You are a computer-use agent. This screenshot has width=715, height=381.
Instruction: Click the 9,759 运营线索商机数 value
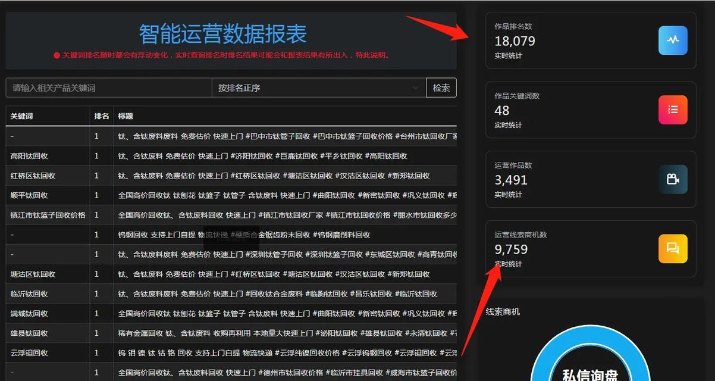tap(511, 249)
